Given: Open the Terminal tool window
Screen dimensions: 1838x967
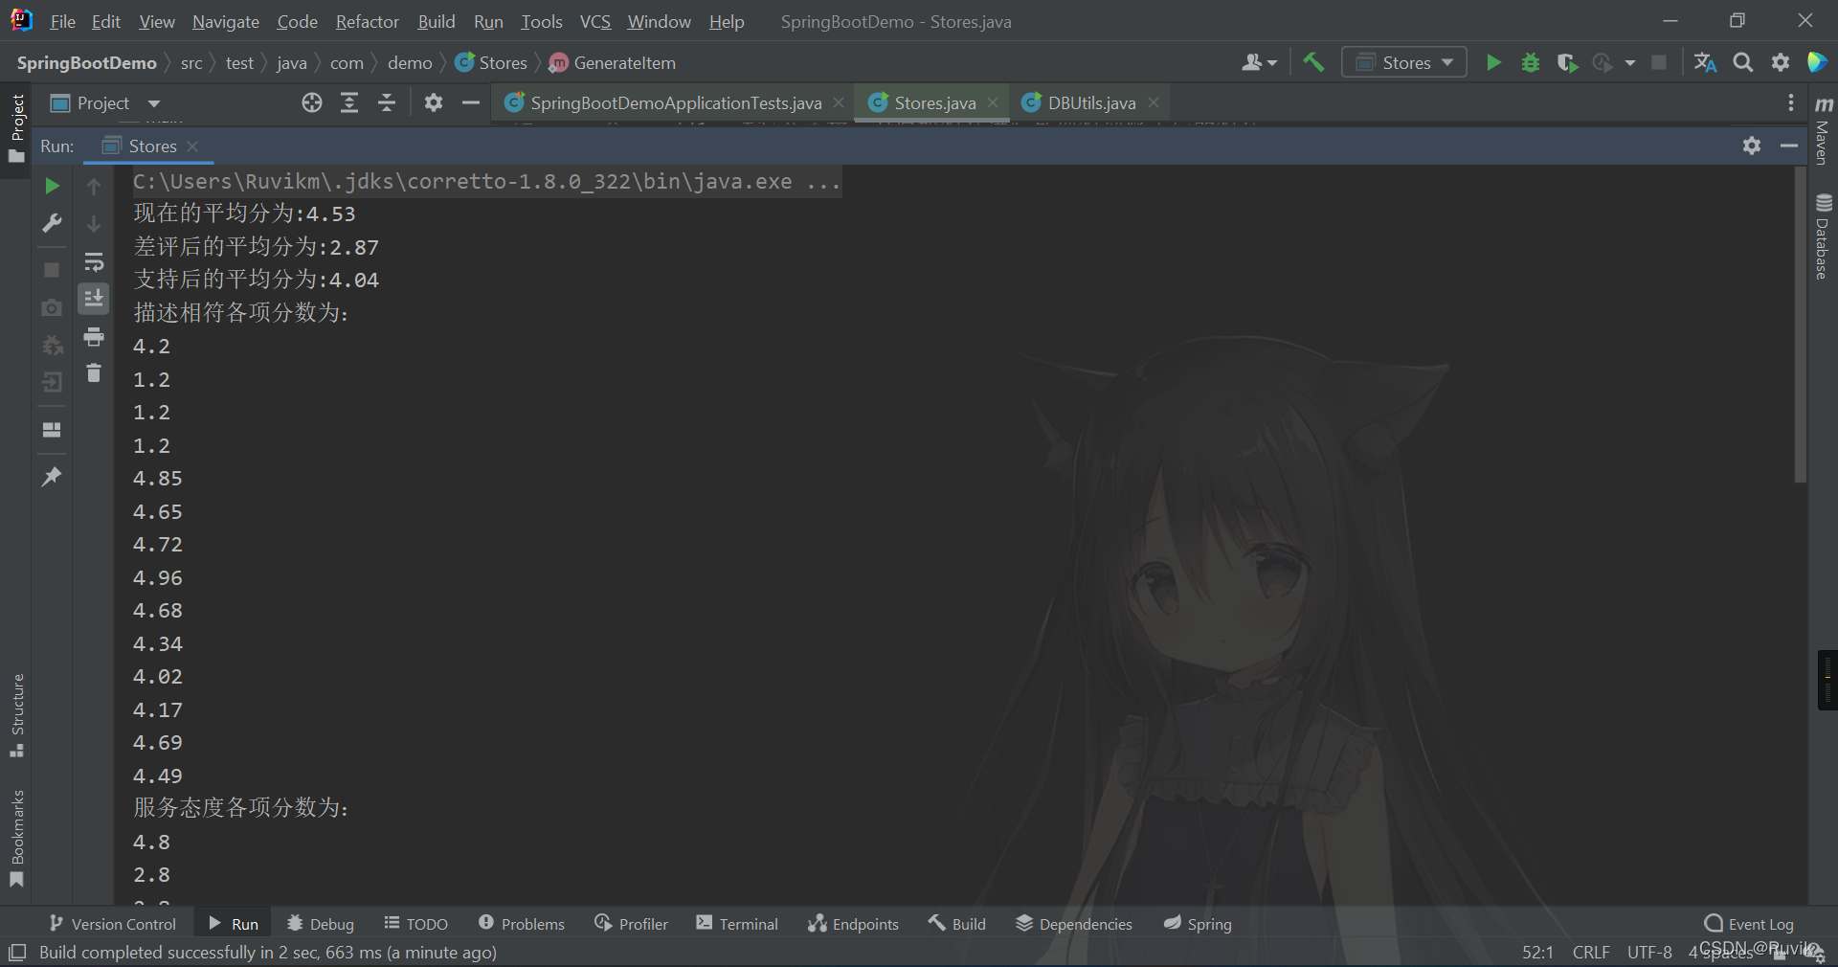Looking at the screenshot, I should (737, 924).
